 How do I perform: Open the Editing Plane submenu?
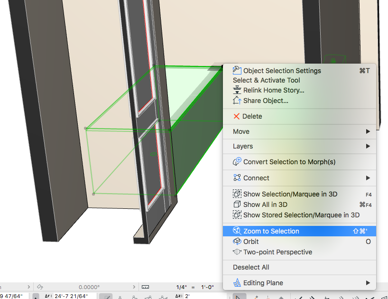pyautogui.click(x=299, y=283)
